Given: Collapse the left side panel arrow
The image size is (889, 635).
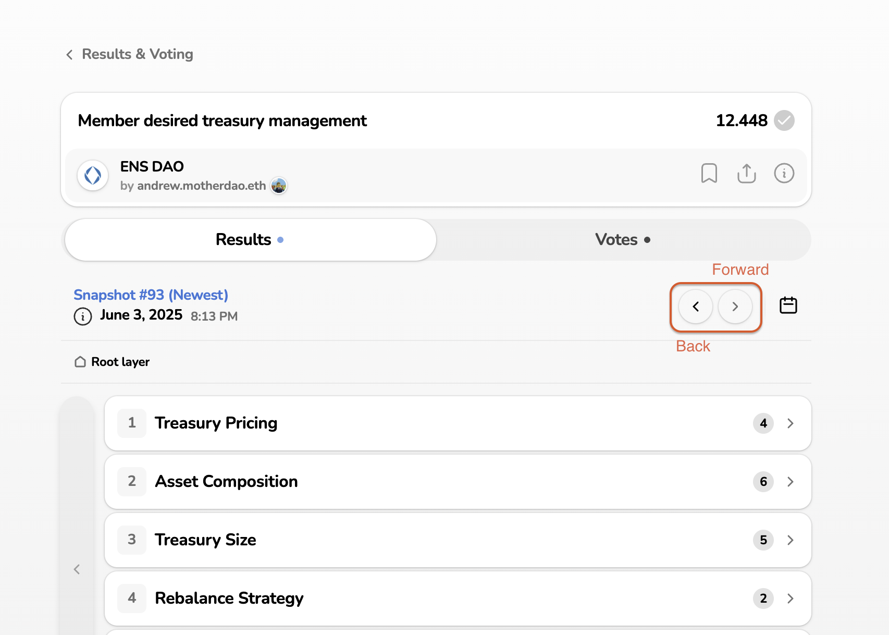Looking at the screenshot, I should click(77, 569).
